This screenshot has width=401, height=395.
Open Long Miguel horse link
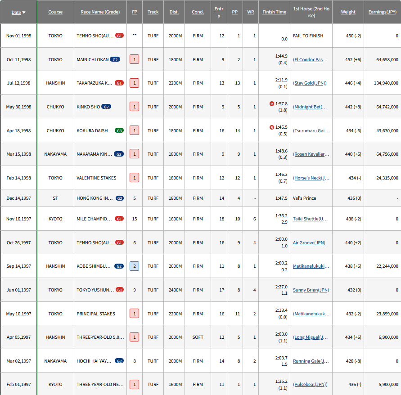[310, 337]
